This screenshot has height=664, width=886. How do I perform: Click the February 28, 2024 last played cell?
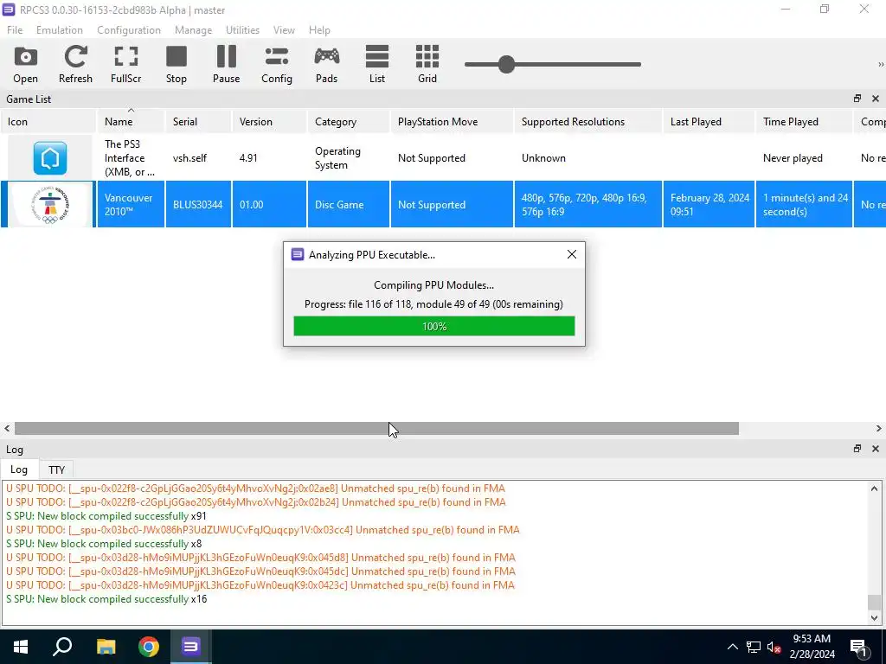[x=709, y=204]
